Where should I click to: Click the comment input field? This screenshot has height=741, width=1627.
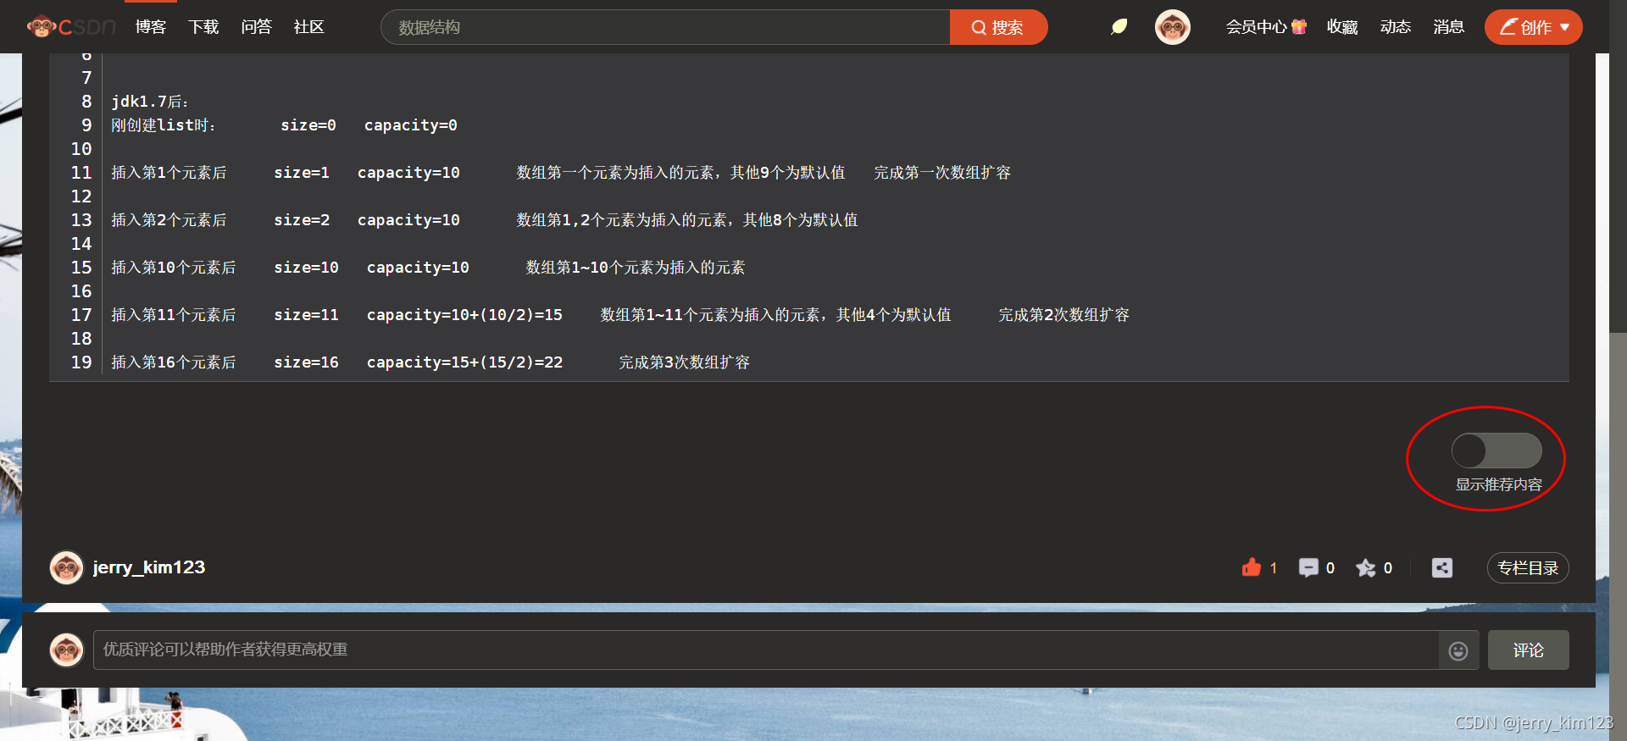click(766, 650)
